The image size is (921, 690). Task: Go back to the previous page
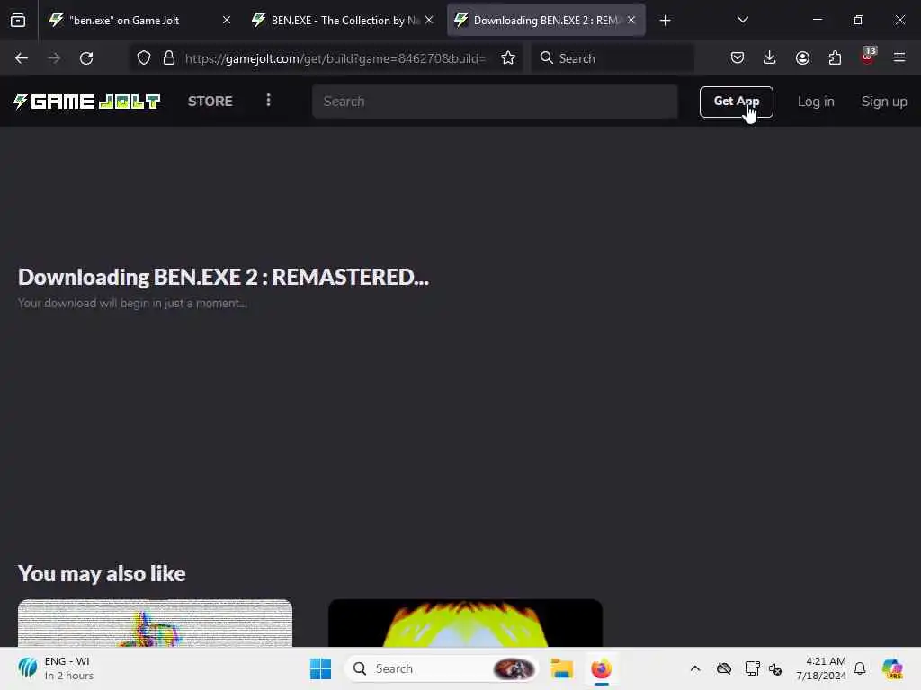22,58
